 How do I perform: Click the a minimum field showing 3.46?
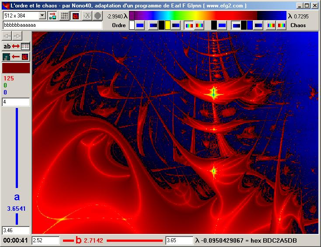click(x=16, y=230)
